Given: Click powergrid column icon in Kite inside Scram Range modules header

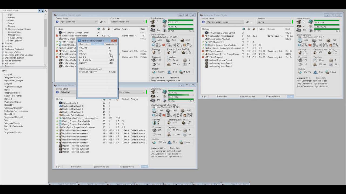Looking at the screenshot, I should tap(249, 29).
